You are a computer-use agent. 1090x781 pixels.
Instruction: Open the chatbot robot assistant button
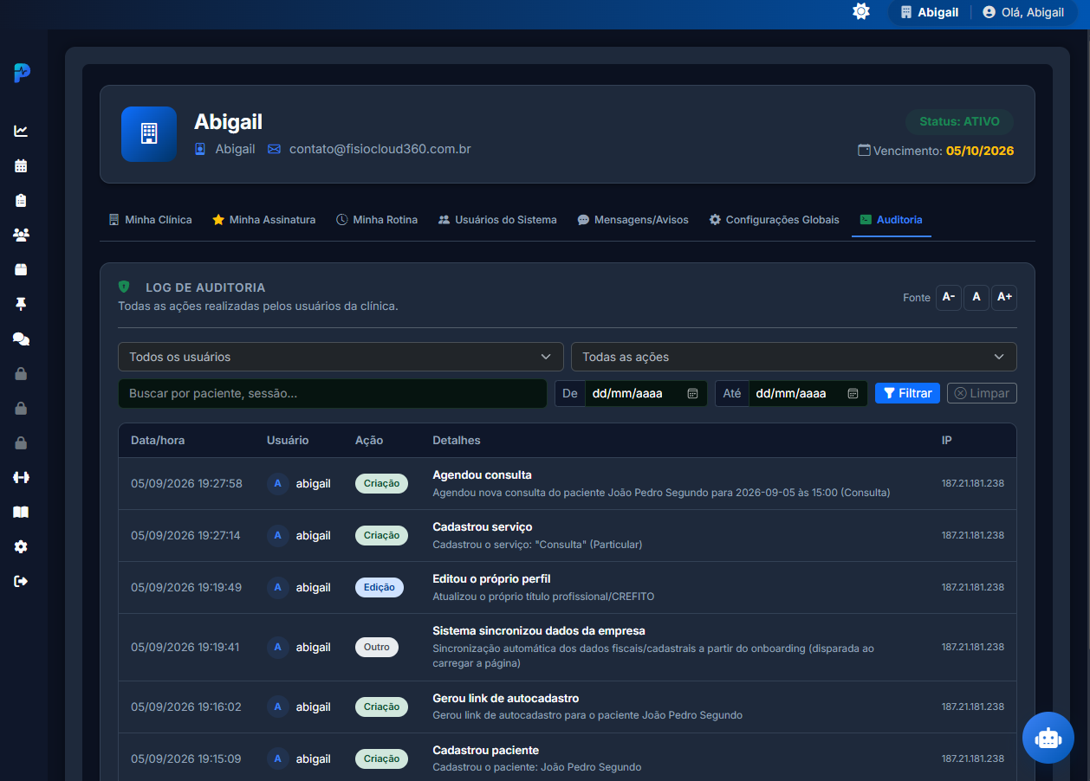1048,738
